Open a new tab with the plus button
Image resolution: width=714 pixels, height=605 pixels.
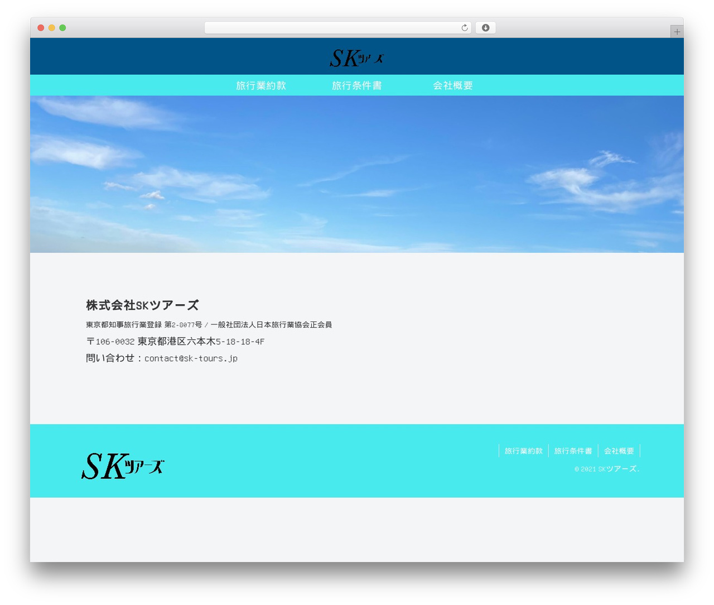point(677,32)
